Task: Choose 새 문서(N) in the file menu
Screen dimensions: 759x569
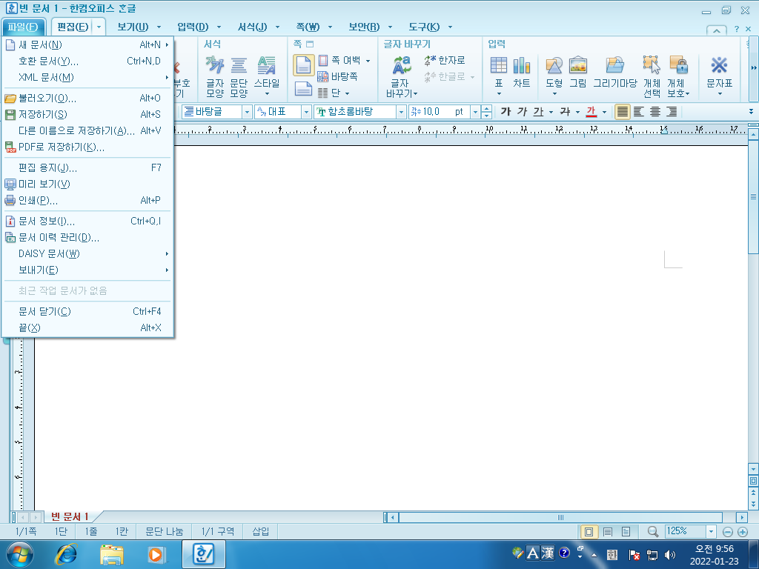Action: pyautogui.click(x=87, y=45)
